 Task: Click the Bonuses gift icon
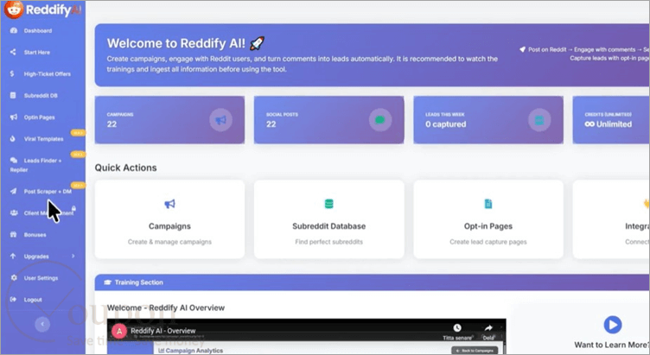13,234
